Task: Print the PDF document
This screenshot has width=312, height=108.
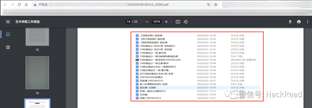Action: (299, 22)
